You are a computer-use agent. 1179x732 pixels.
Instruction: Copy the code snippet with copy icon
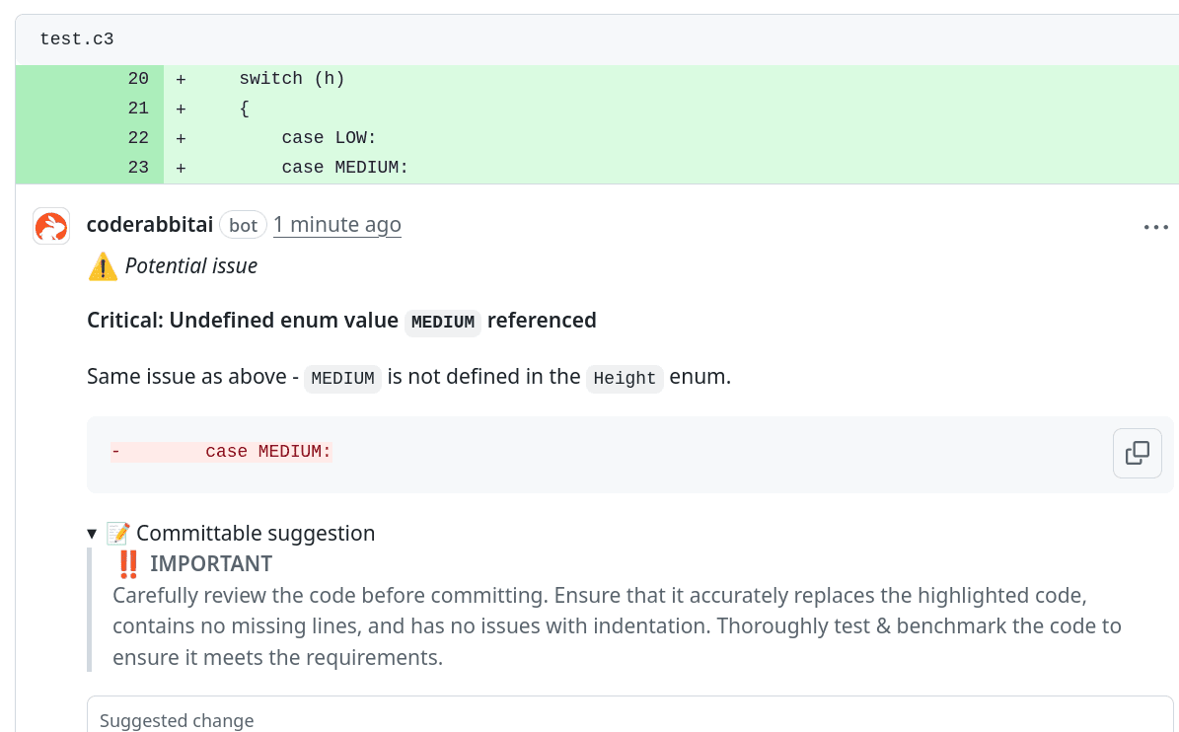point(1137,454)
